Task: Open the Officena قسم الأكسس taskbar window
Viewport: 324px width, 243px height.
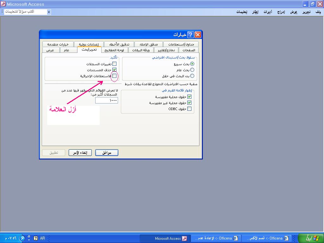Action: (266, 239)
